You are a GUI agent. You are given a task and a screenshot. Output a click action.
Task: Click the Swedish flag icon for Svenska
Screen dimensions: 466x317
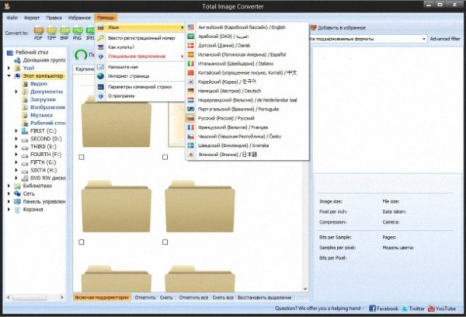click(191, 145)
